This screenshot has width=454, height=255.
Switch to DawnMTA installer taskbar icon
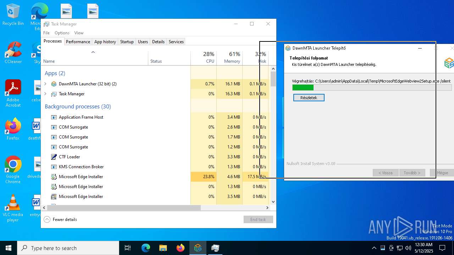click(198, 248)
